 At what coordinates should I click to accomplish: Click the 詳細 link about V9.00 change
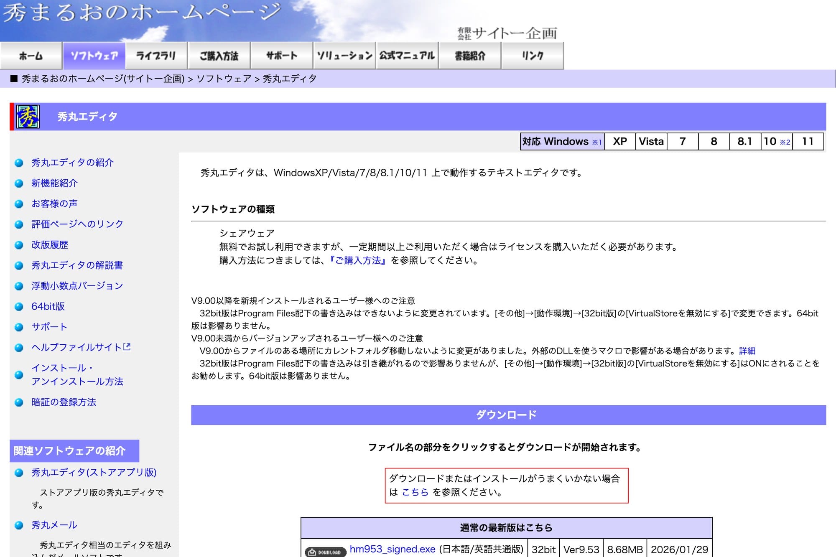point(747,351)
